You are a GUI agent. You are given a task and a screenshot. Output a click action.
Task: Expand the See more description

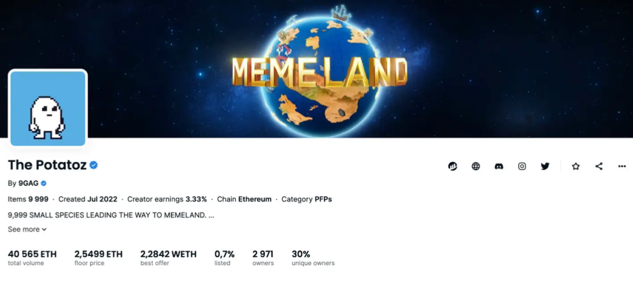point(27,229)
